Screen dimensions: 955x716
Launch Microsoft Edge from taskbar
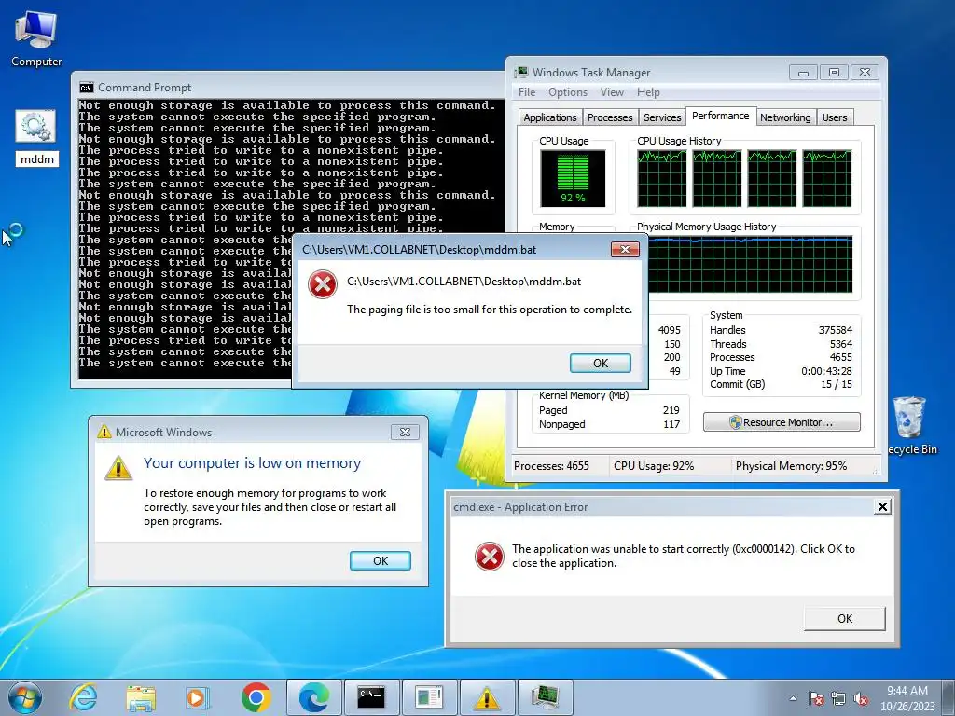coord(314,697)
